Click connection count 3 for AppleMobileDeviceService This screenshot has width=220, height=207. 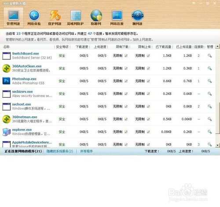198,144
